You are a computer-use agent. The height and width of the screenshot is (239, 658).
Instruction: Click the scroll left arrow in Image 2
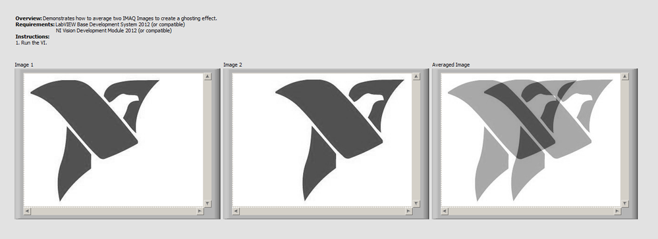[236, 211]
